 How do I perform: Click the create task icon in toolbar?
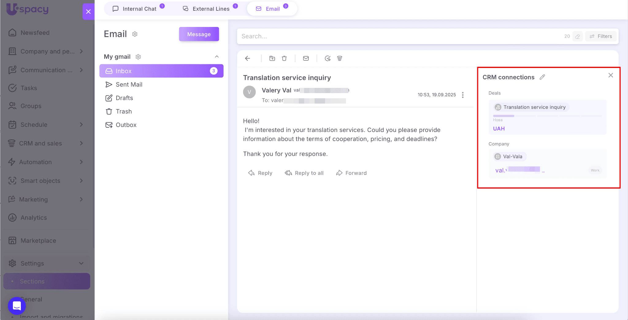point(327,58)
